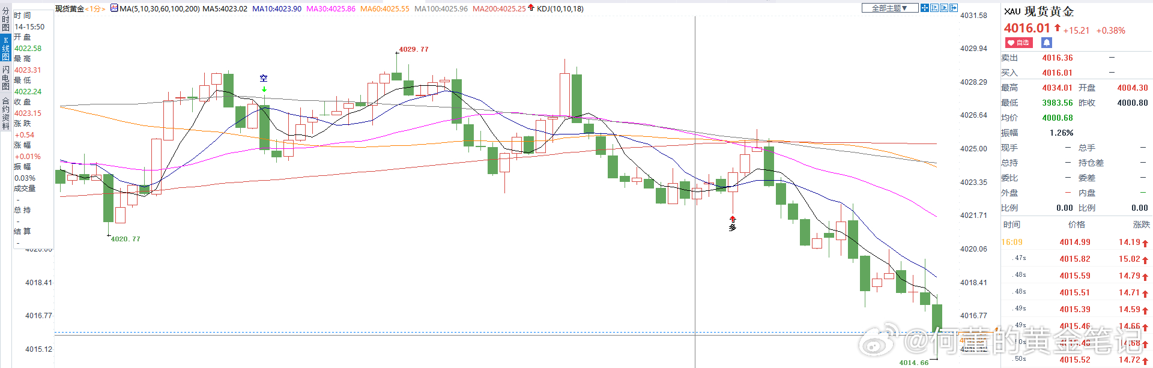
Task: Click the red arrow icon before KDJ
Action: (x=531, y=8)
